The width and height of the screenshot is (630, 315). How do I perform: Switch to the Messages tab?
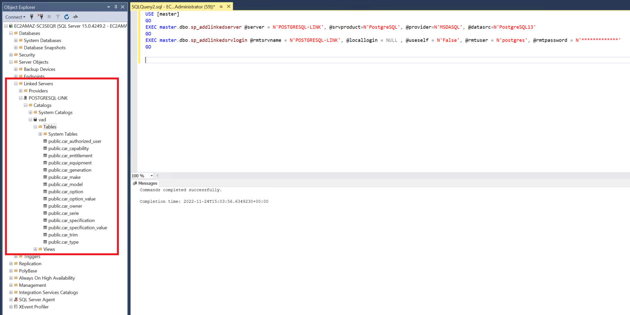145,183
